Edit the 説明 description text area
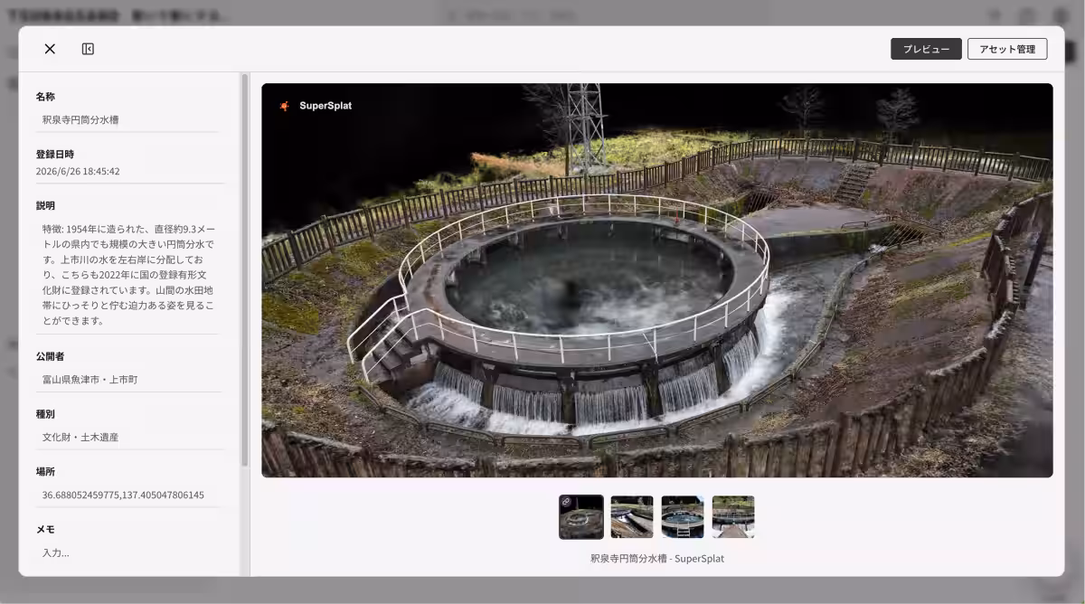This screenshot has width=1085, height=604. 127,275
